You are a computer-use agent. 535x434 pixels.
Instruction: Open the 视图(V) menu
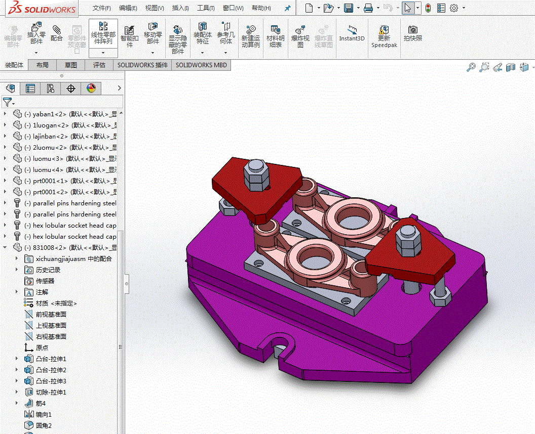click(155, 8)
